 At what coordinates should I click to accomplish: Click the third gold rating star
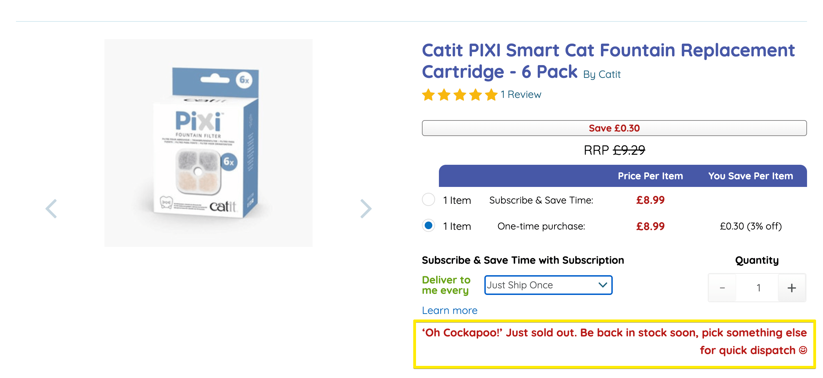pyautogui.click(x=460, y=95)
